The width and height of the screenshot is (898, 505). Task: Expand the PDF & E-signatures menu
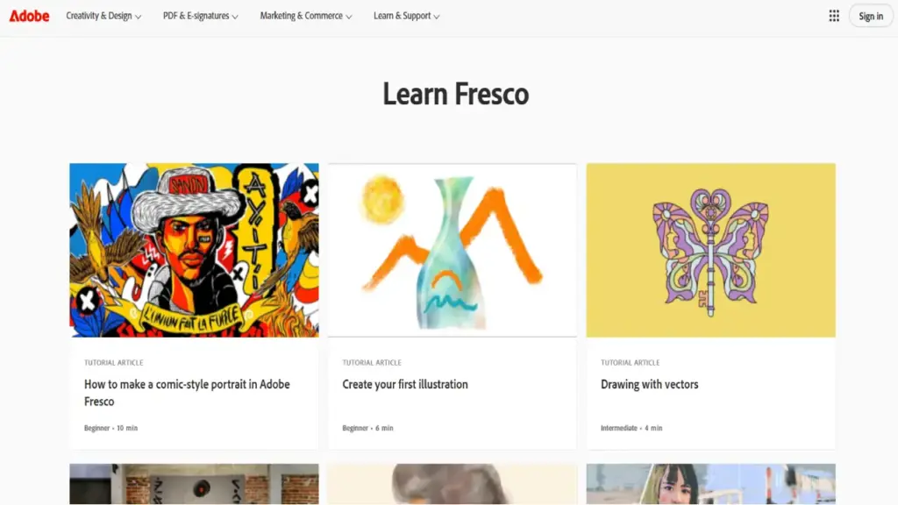click(x=200, y=15)
